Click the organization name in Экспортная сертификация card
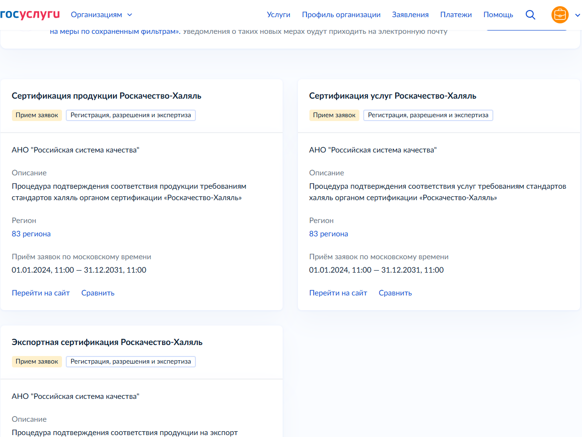This screenshot has width=582, height=437. [75, 396]
